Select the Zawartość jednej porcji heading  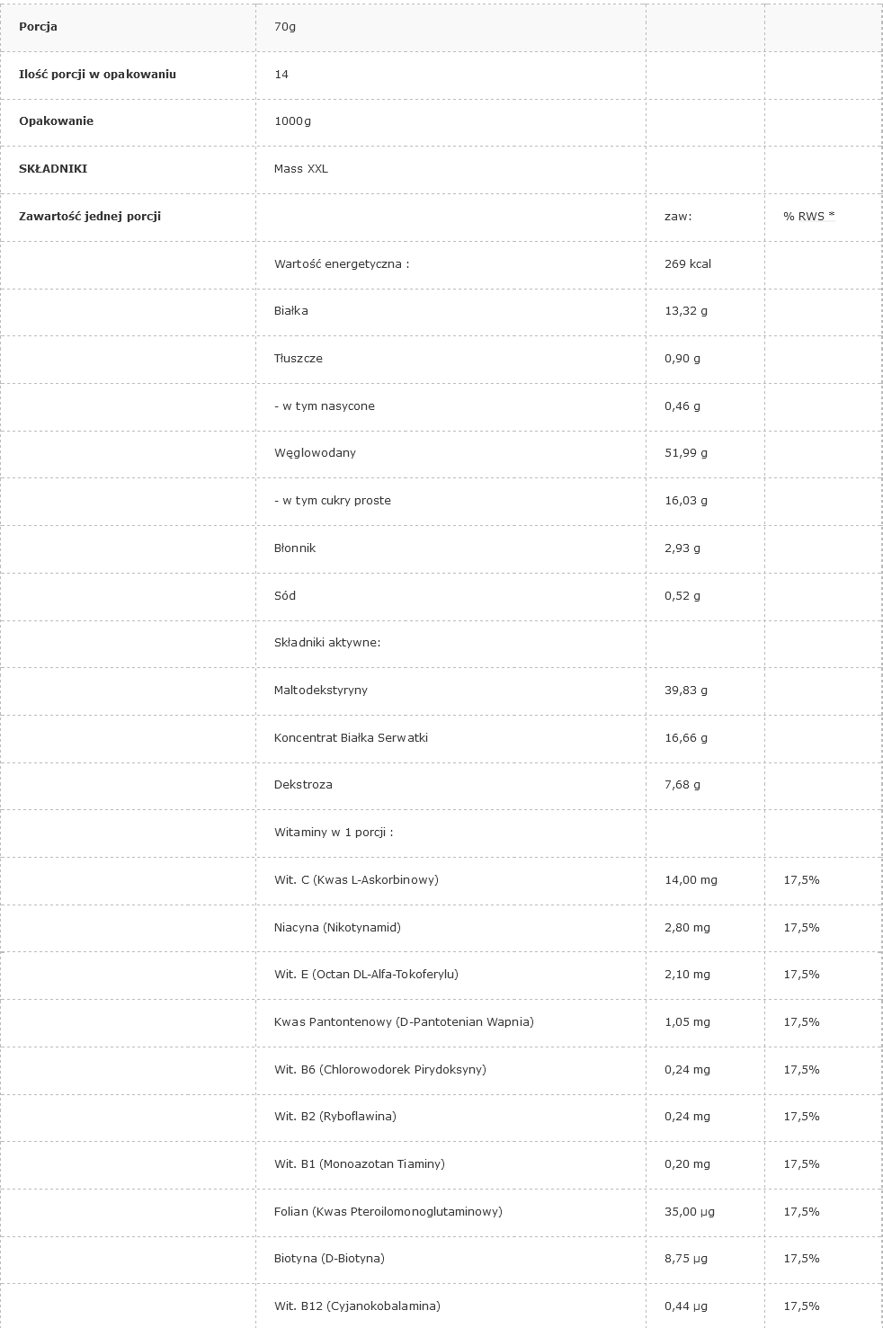pos(90,217)
